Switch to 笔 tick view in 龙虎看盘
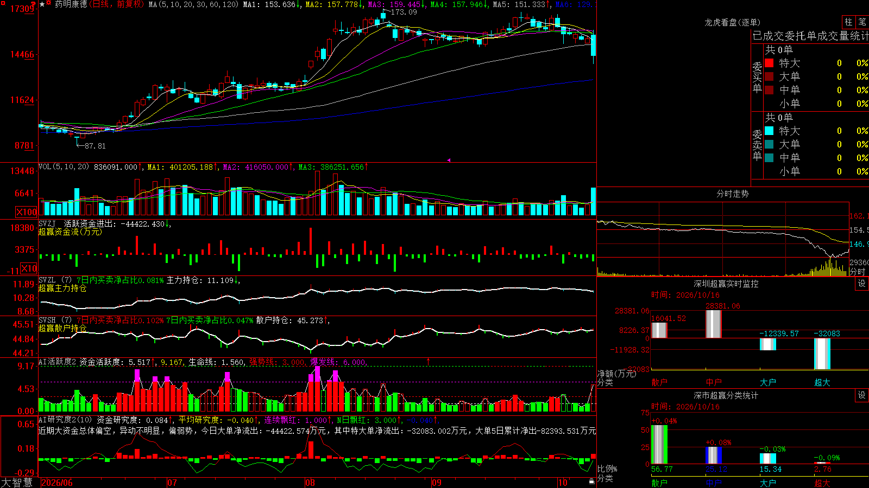Image resolution: width=869 pixels, height=488 pixels. point(862,22)
